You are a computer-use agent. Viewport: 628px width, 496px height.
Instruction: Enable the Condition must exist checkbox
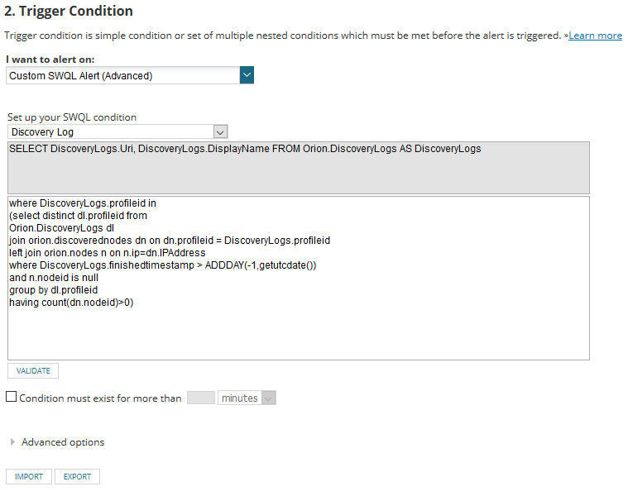pos(12,398)
